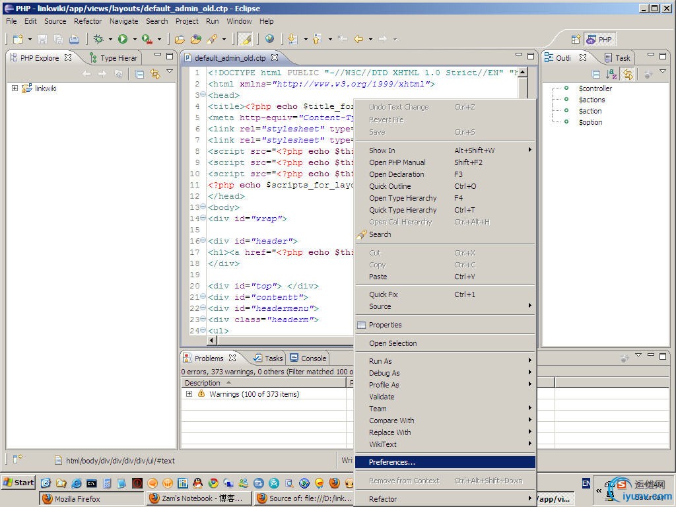Click the yellow Back navigation arrow
This screenshot has height=507, width=676.
coord(358,39)
